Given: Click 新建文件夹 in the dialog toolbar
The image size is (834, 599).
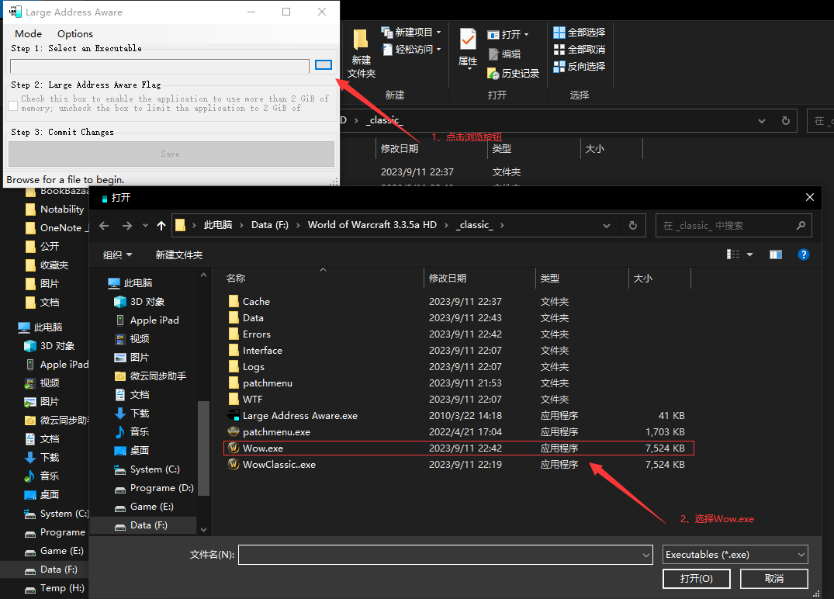Looking at the screenshot, I should tap(179, 254).
